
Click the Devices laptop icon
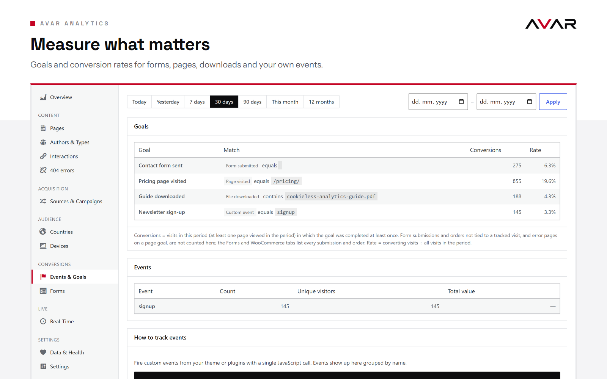[43, 246]
